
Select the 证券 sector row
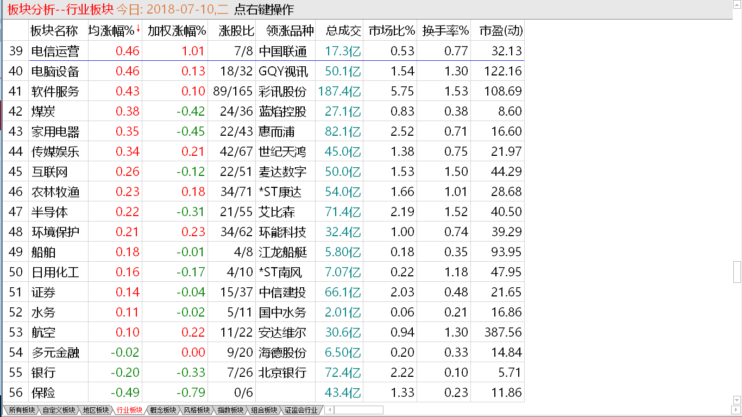click(263, 292)
